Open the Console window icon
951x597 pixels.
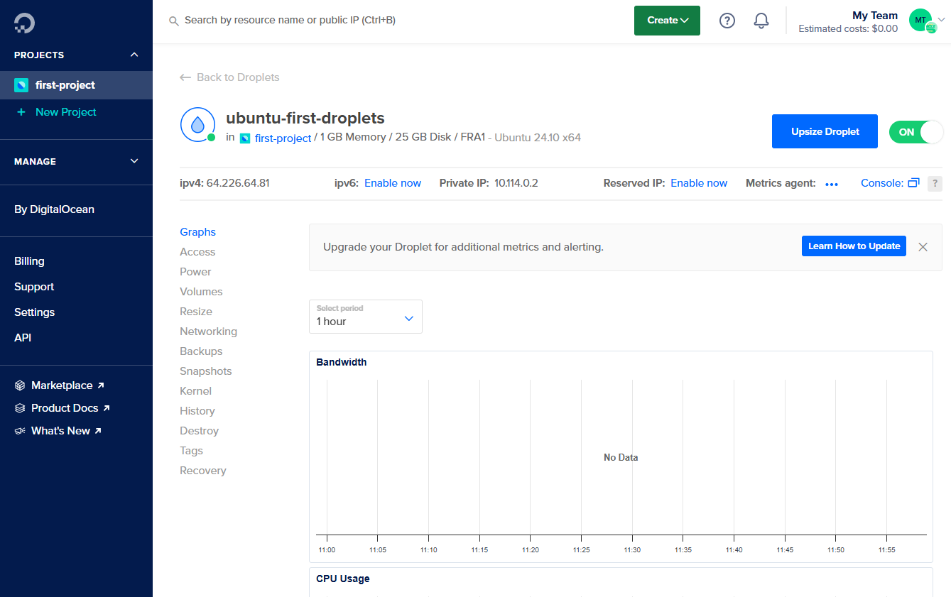pyautogui.click(x=914, y=183)
